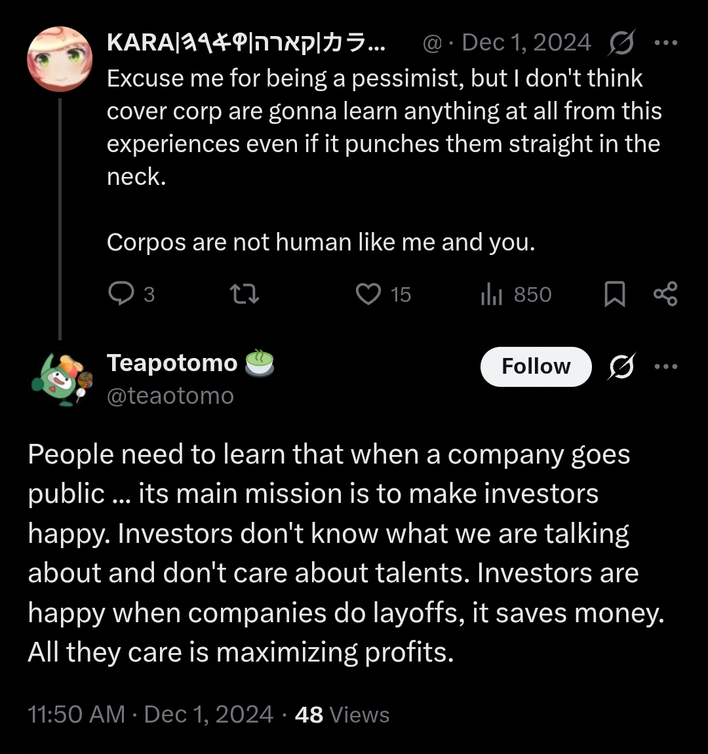
Task: Open the Dec 1, 2024 date on KARA's post
Action: (526, 43)
